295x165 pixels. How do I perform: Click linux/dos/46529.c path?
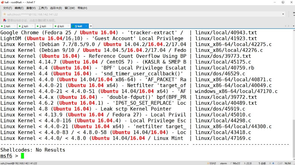pos(220,74)
